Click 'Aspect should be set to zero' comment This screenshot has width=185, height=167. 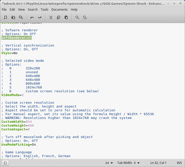pos(58,110)
